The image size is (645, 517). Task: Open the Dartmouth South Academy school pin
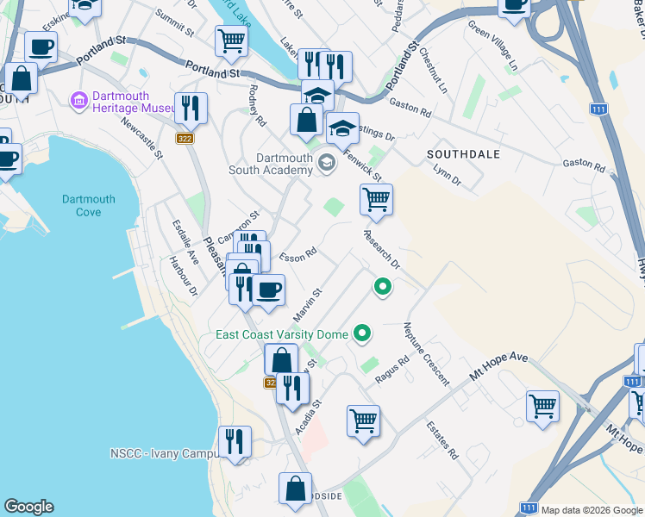tap(327, 164)
